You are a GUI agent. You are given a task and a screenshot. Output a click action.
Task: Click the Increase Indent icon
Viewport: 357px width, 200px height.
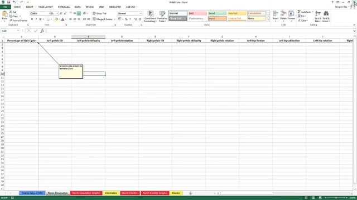pyautogui.click(x=89, y=19)
